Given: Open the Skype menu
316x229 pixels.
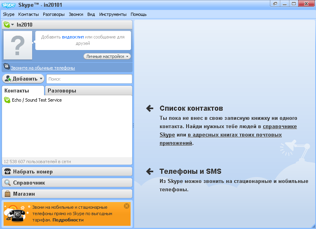Looking at the screenshot, I should tap(9, 15).
